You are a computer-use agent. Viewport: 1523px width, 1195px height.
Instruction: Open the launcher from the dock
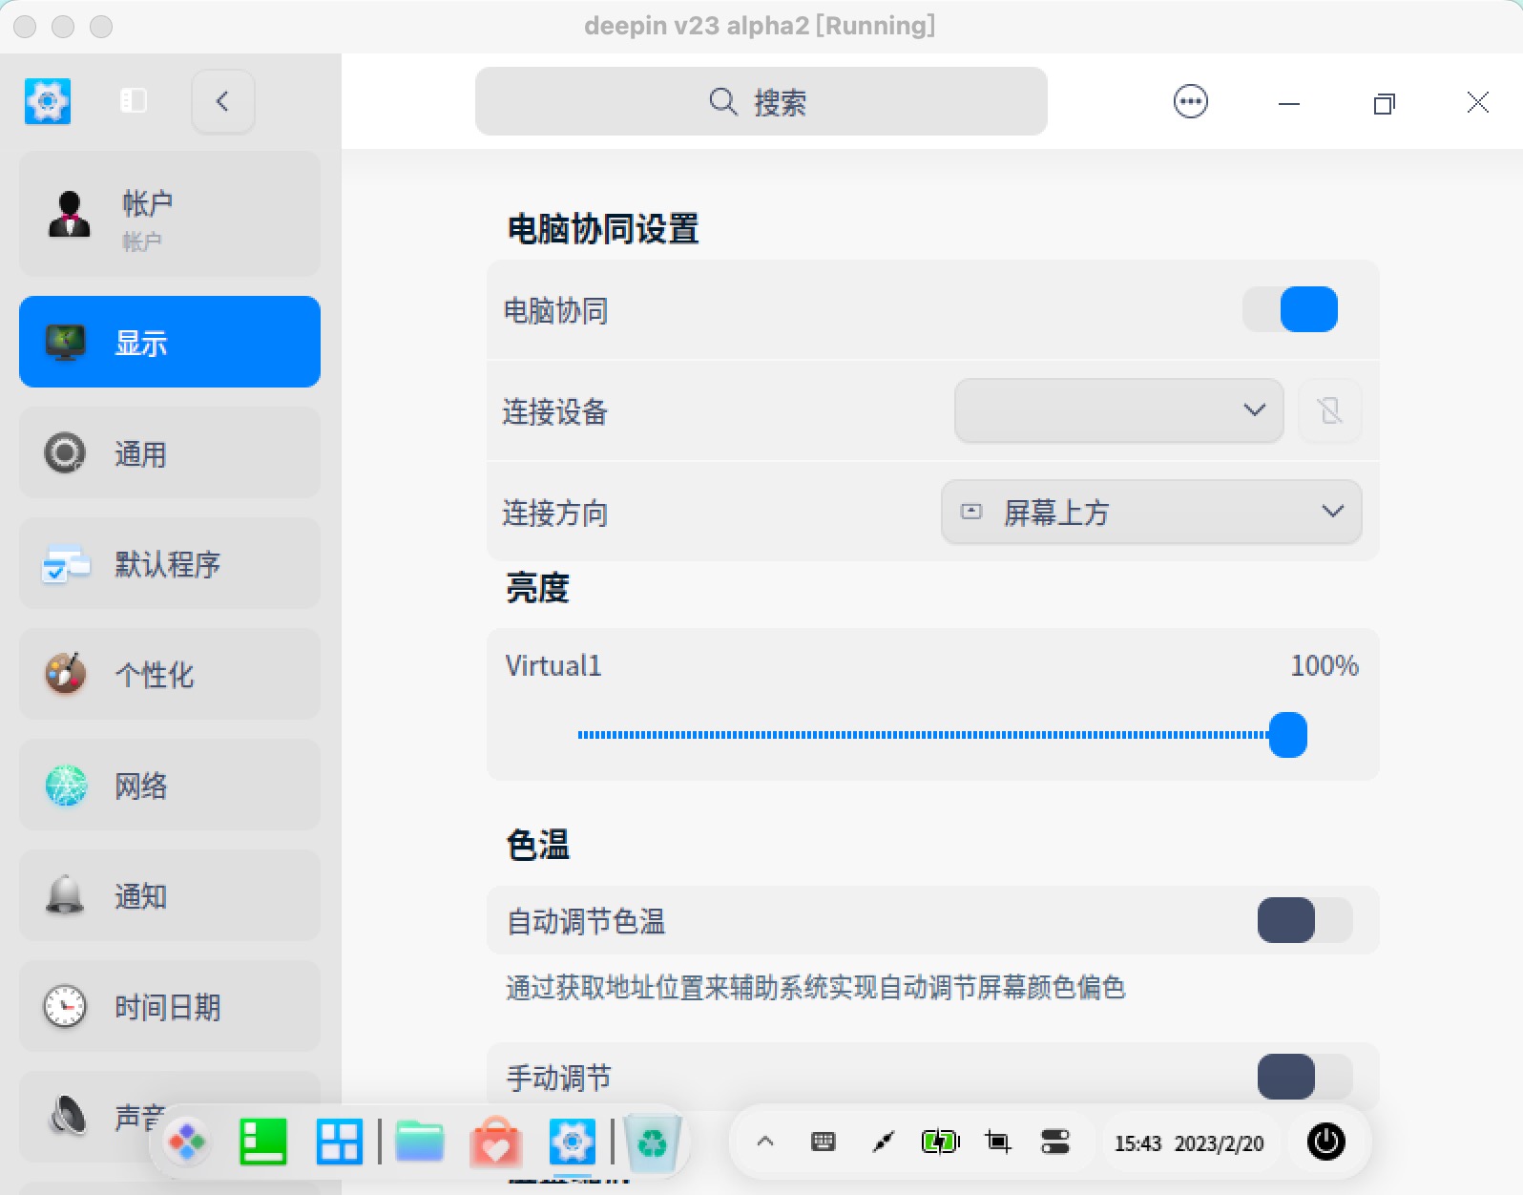tap(187, 1142)
